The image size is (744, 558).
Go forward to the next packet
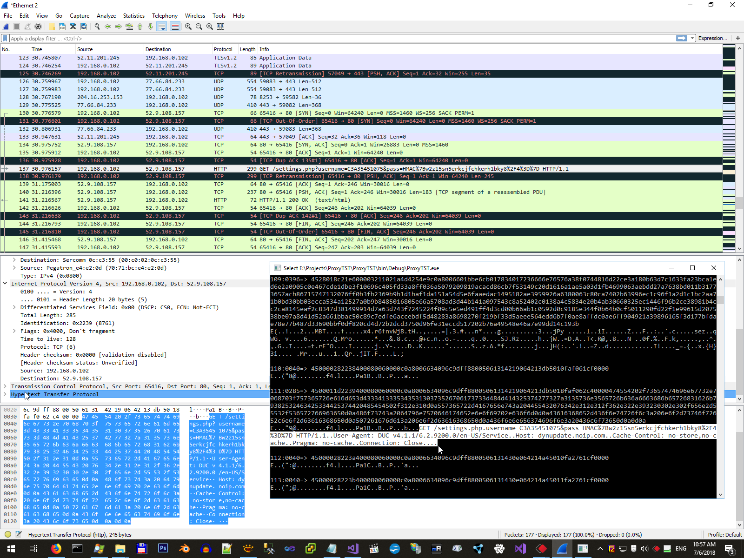point(119,27)
